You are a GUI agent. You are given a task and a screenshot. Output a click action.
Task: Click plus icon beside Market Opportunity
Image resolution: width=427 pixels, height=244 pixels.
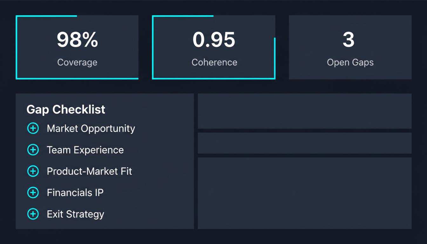(x=33, y=128)
